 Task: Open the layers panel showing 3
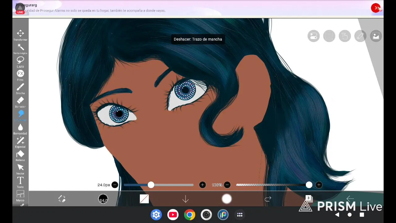pos(309,199)
